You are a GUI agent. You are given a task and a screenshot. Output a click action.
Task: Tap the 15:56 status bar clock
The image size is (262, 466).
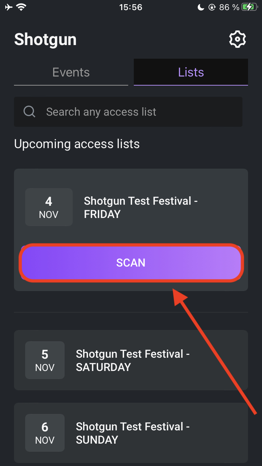(131, 7)
